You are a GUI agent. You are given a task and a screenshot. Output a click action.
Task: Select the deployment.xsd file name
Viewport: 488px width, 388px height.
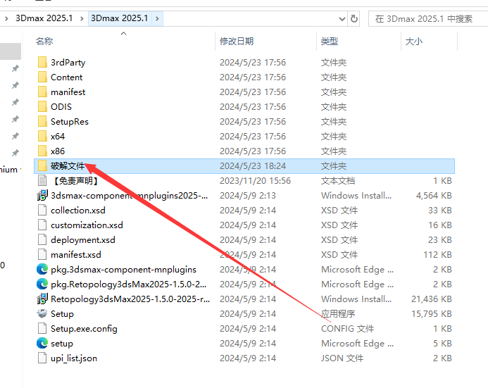pos(83,240)
